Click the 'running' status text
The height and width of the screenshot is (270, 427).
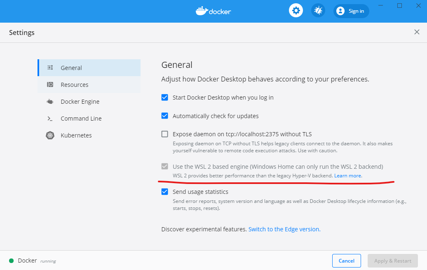[48, 261]
